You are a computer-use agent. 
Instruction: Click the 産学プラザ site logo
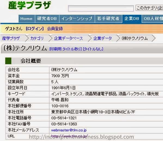pyautogui.click(x=30, y=5)
